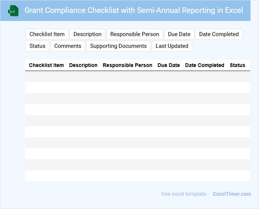Viewport: 259px width, 209px height.
Task: Select the Description tag button
Action: pyautogui.click(x=87, y=34)
